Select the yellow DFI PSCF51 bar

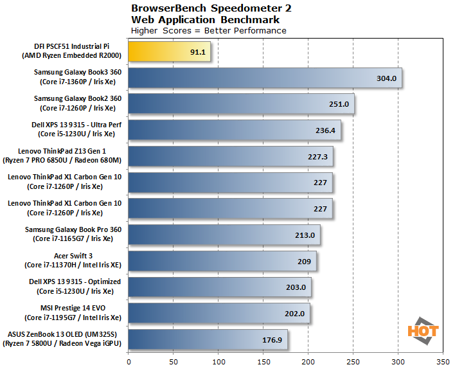[x=169, y=51]
